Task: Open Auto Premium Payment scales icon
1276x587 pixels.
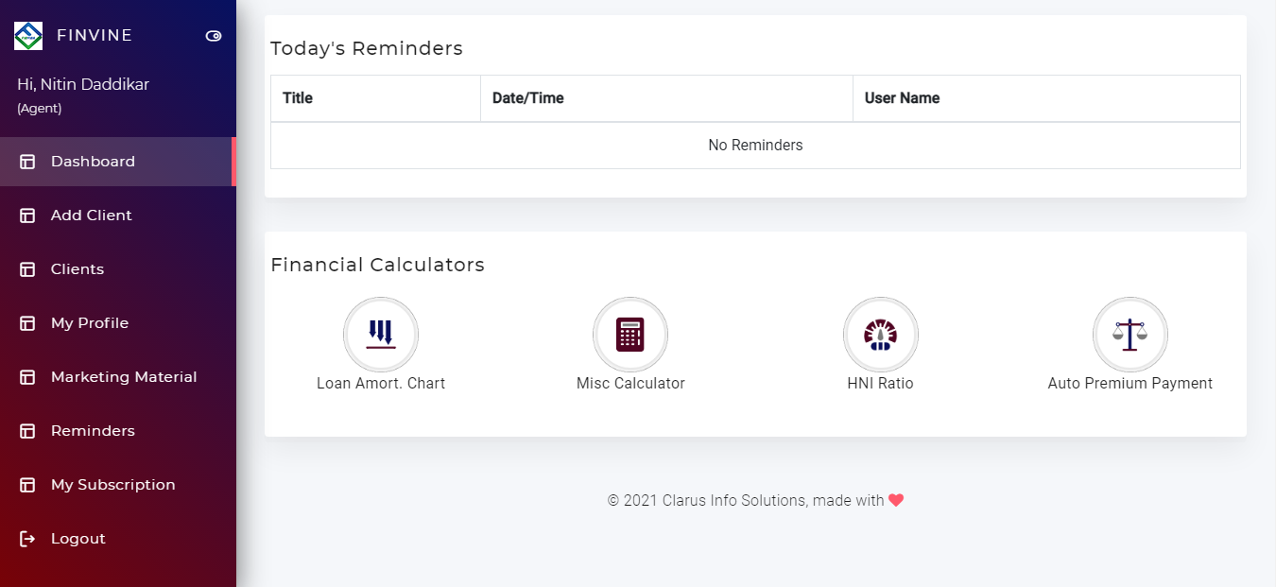Action: click(1130, 335)
